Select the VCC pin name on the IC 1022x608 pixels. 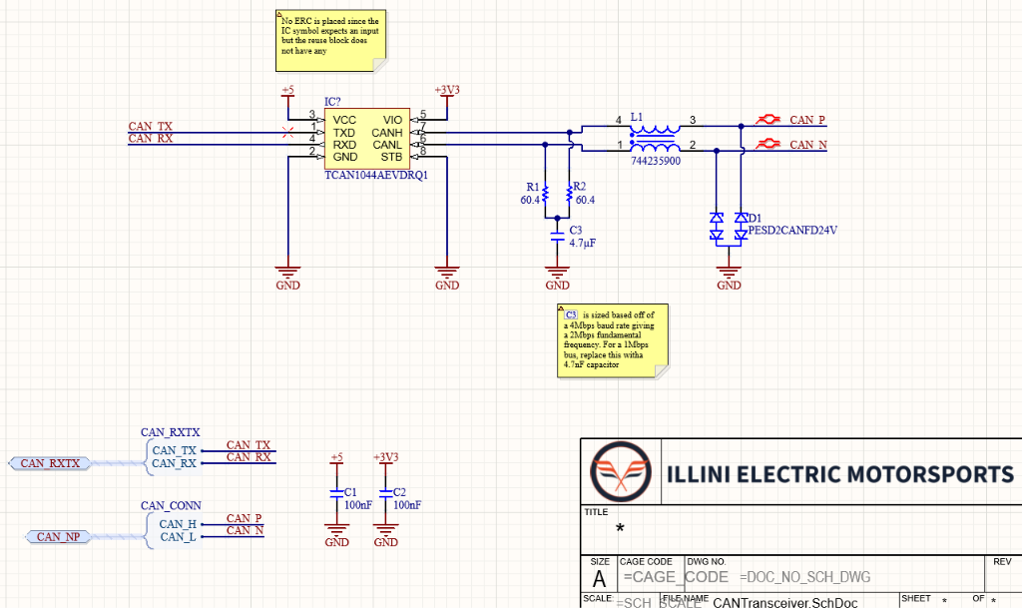point(344,120)
